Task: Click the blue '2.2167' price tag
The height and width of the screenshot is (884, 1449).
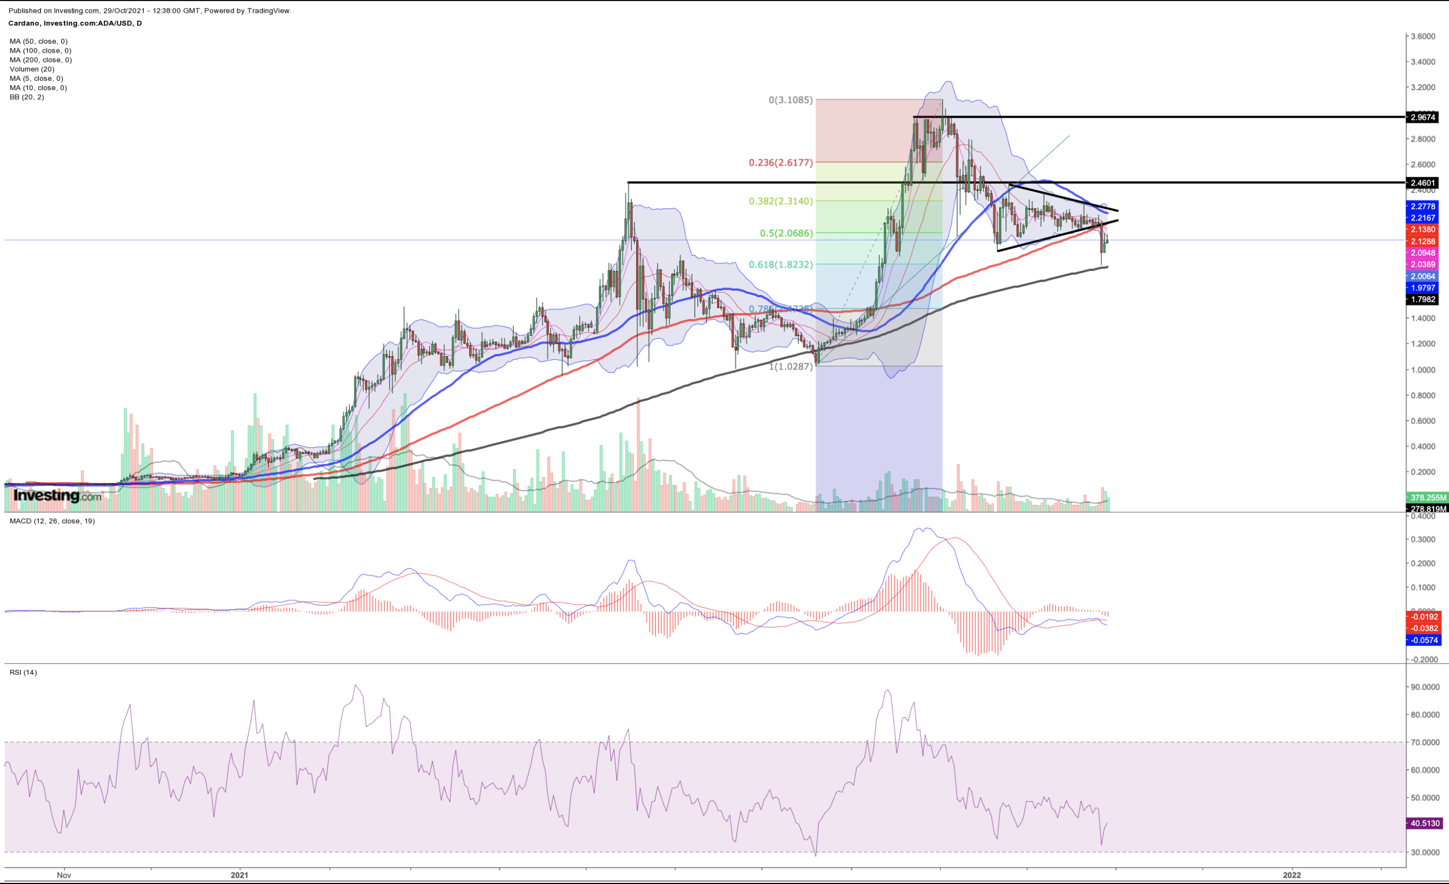Action: pos(1422,218)
